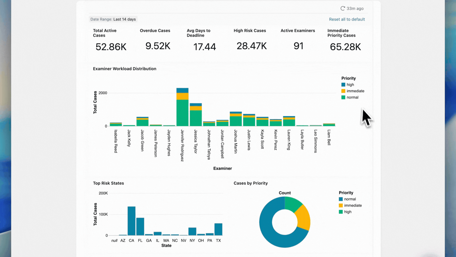Open the Date Range filter

(x=113, y=19)
